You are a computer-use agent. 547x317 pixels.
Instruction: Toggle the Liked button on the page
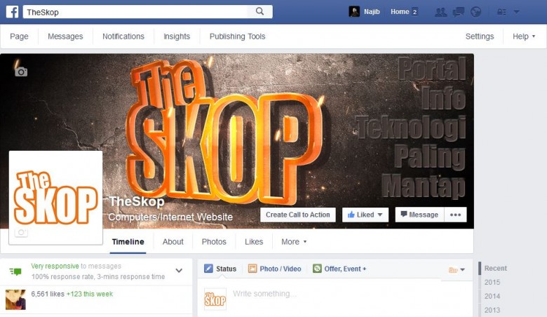365,215
